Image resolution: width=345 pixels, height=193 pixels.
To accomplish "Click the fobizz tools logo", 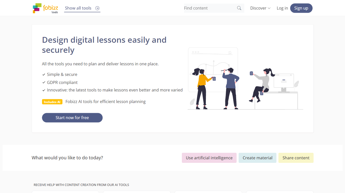I will (45, 8).
